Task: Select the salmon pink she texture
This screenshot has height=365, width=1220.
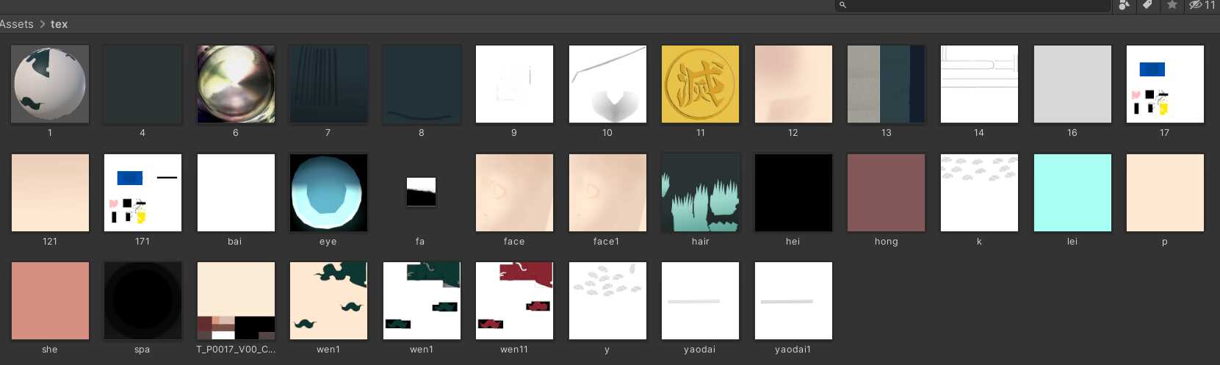Action: [x=50, y=300]
